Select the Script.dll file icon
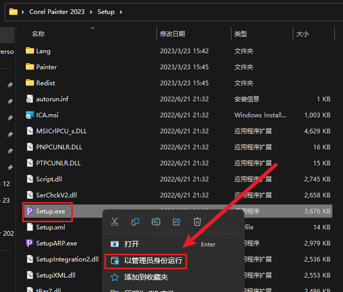The height and width of the screenshot is (292, 343). [x=30, y=179]
